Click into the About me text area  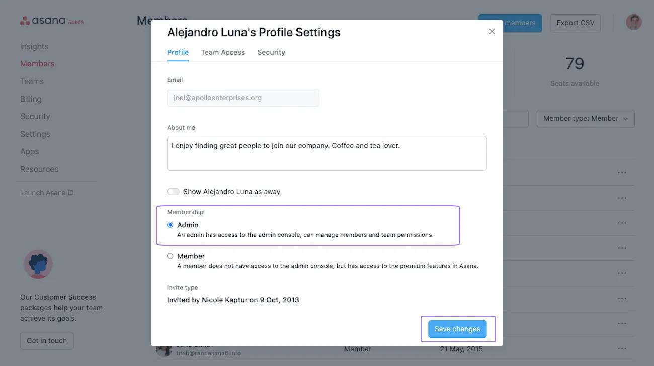[x=326, y=152]
